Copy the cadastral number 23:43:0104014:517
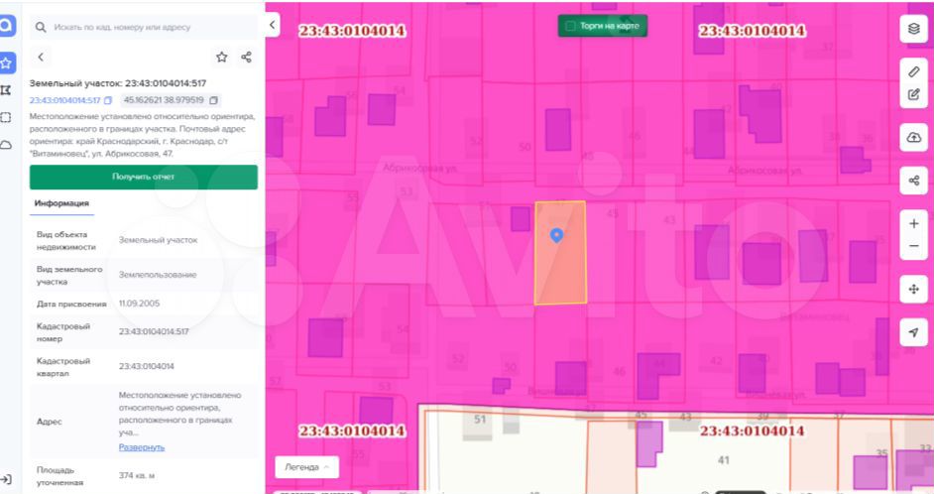Viewport: 934px width, 494px height. [x=108, y=100]
